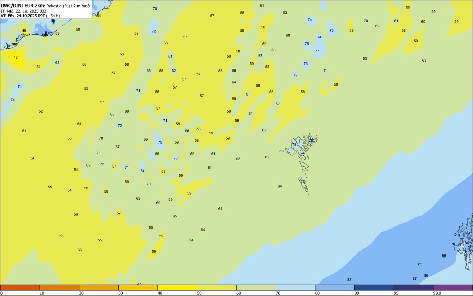
Task: Click the humidity value '43' on the map
Action: (16, 58)
